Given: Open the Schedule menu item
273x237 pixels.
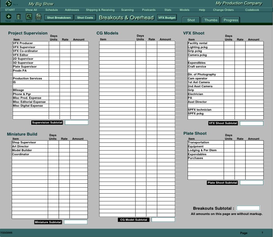Looking at the screenshot, I should 51,10.
